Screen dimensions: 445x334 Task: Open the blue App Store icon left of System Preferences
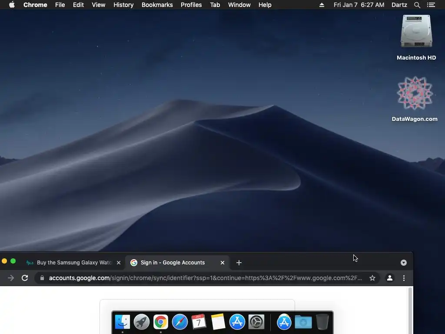coord(237,322)
